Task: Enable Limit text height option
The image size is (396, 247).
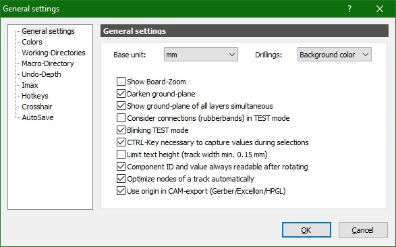Action: pos(121,155)
